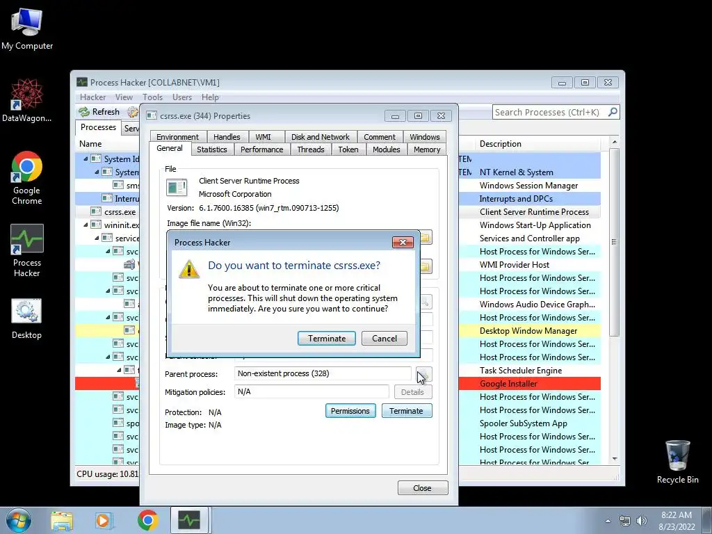This screenshot has height=534, width=712.
Task: Click the process list scroll up arrow
Action: pyautogui.click(x=614, y=142)
